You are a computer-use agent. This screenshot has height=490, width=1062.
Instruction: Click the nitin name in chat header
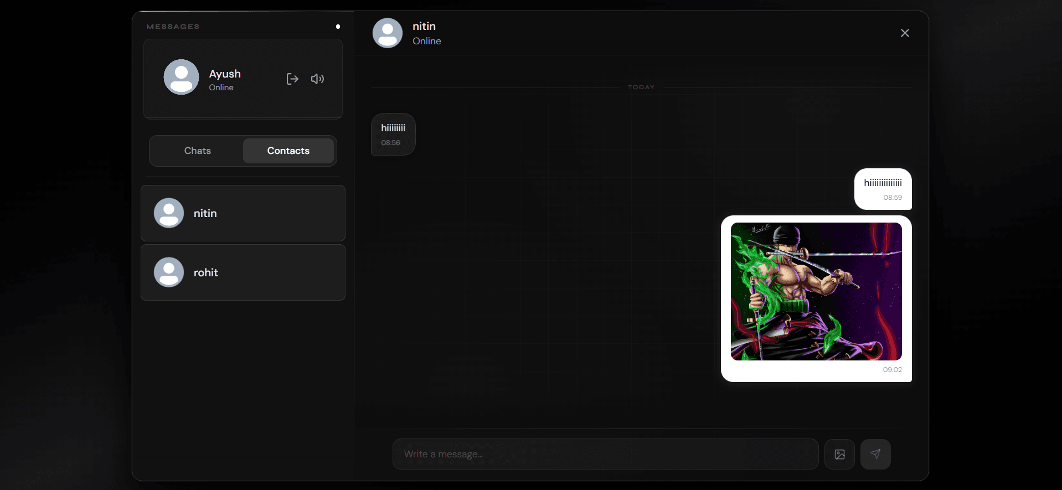(x=424, y=26)
